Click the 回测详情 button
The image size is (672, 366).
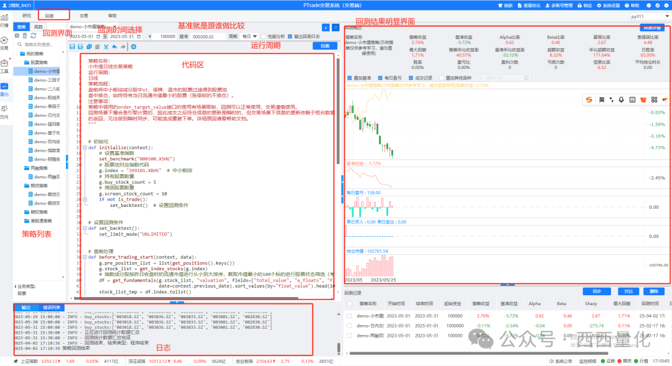pyautogui.click(x=652, y=27)
